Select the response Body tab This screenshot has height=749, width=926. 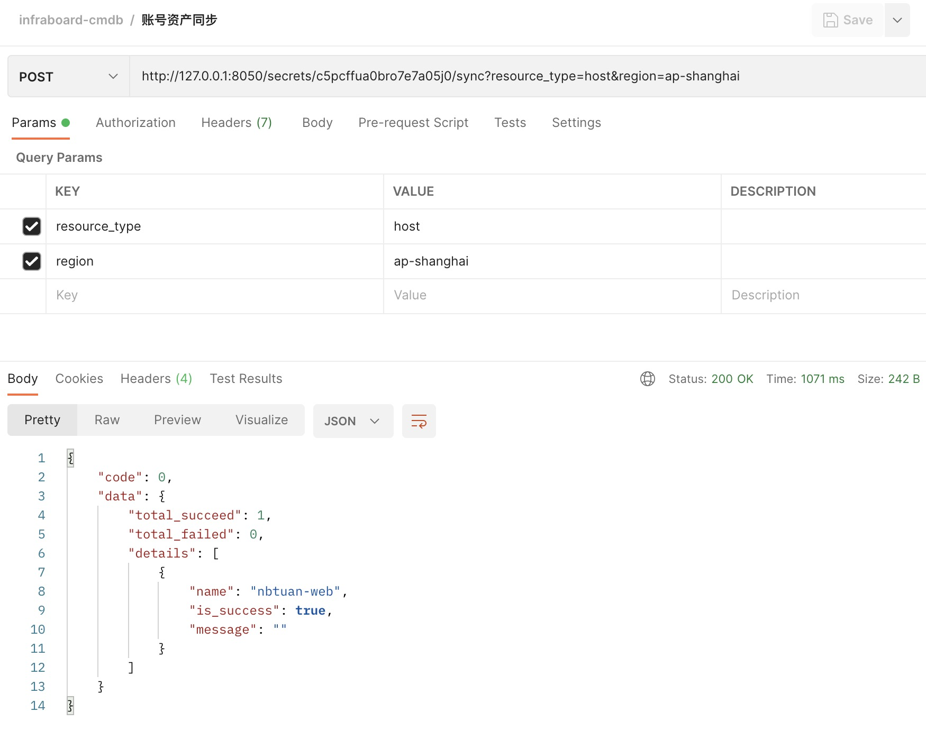[23, 379]
